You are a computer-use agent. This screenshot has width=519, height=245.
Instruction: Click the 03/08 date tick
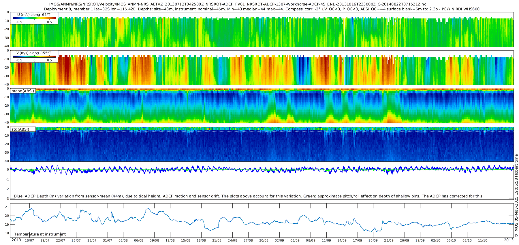click(123, 240)
